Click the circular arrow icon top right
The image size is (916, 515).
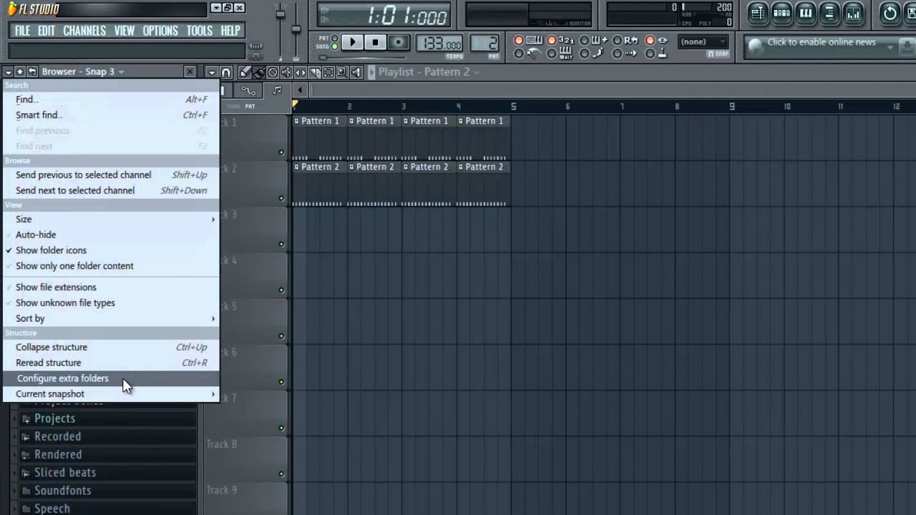pyautogui.click(x=890, y=12)
